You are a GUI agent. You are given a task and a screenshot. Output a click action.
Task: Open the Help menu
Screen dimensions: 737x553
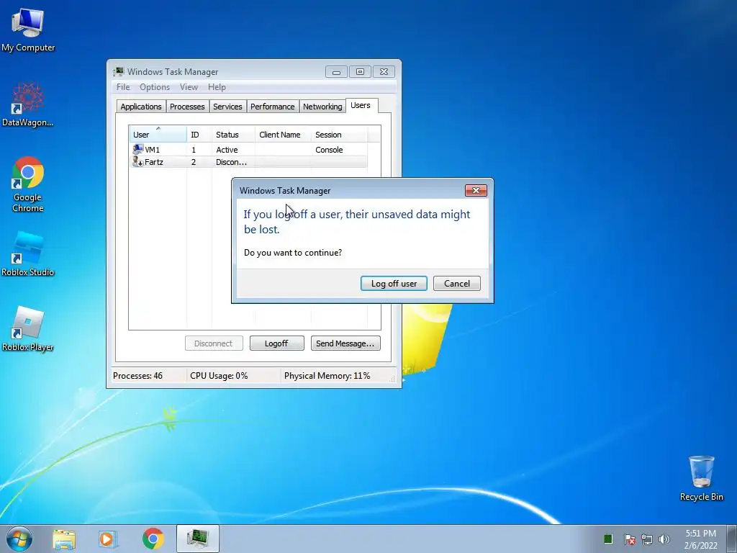click(x=217, y=87)
